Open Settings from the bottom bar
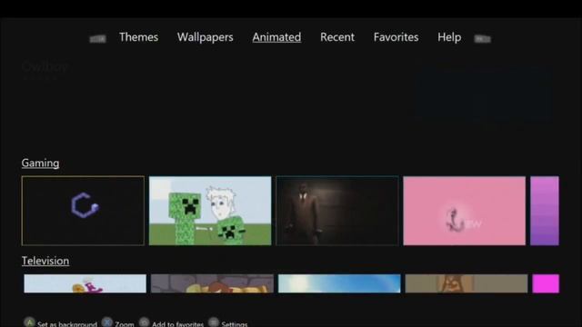 point(235,324)
